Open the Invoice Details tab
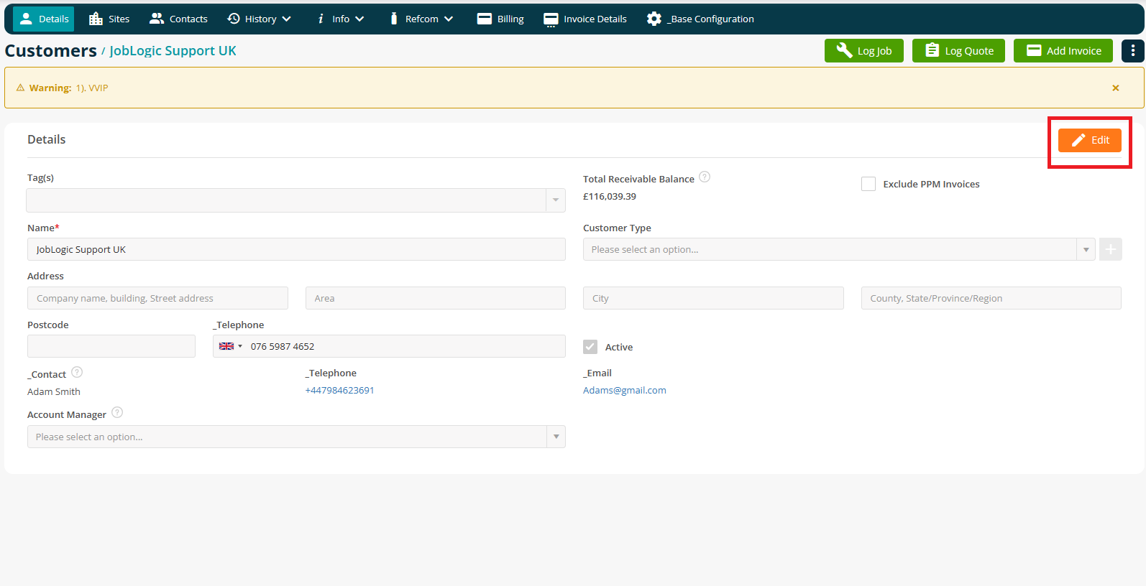This screenshot has height=586, width=1146. point(585,19)
